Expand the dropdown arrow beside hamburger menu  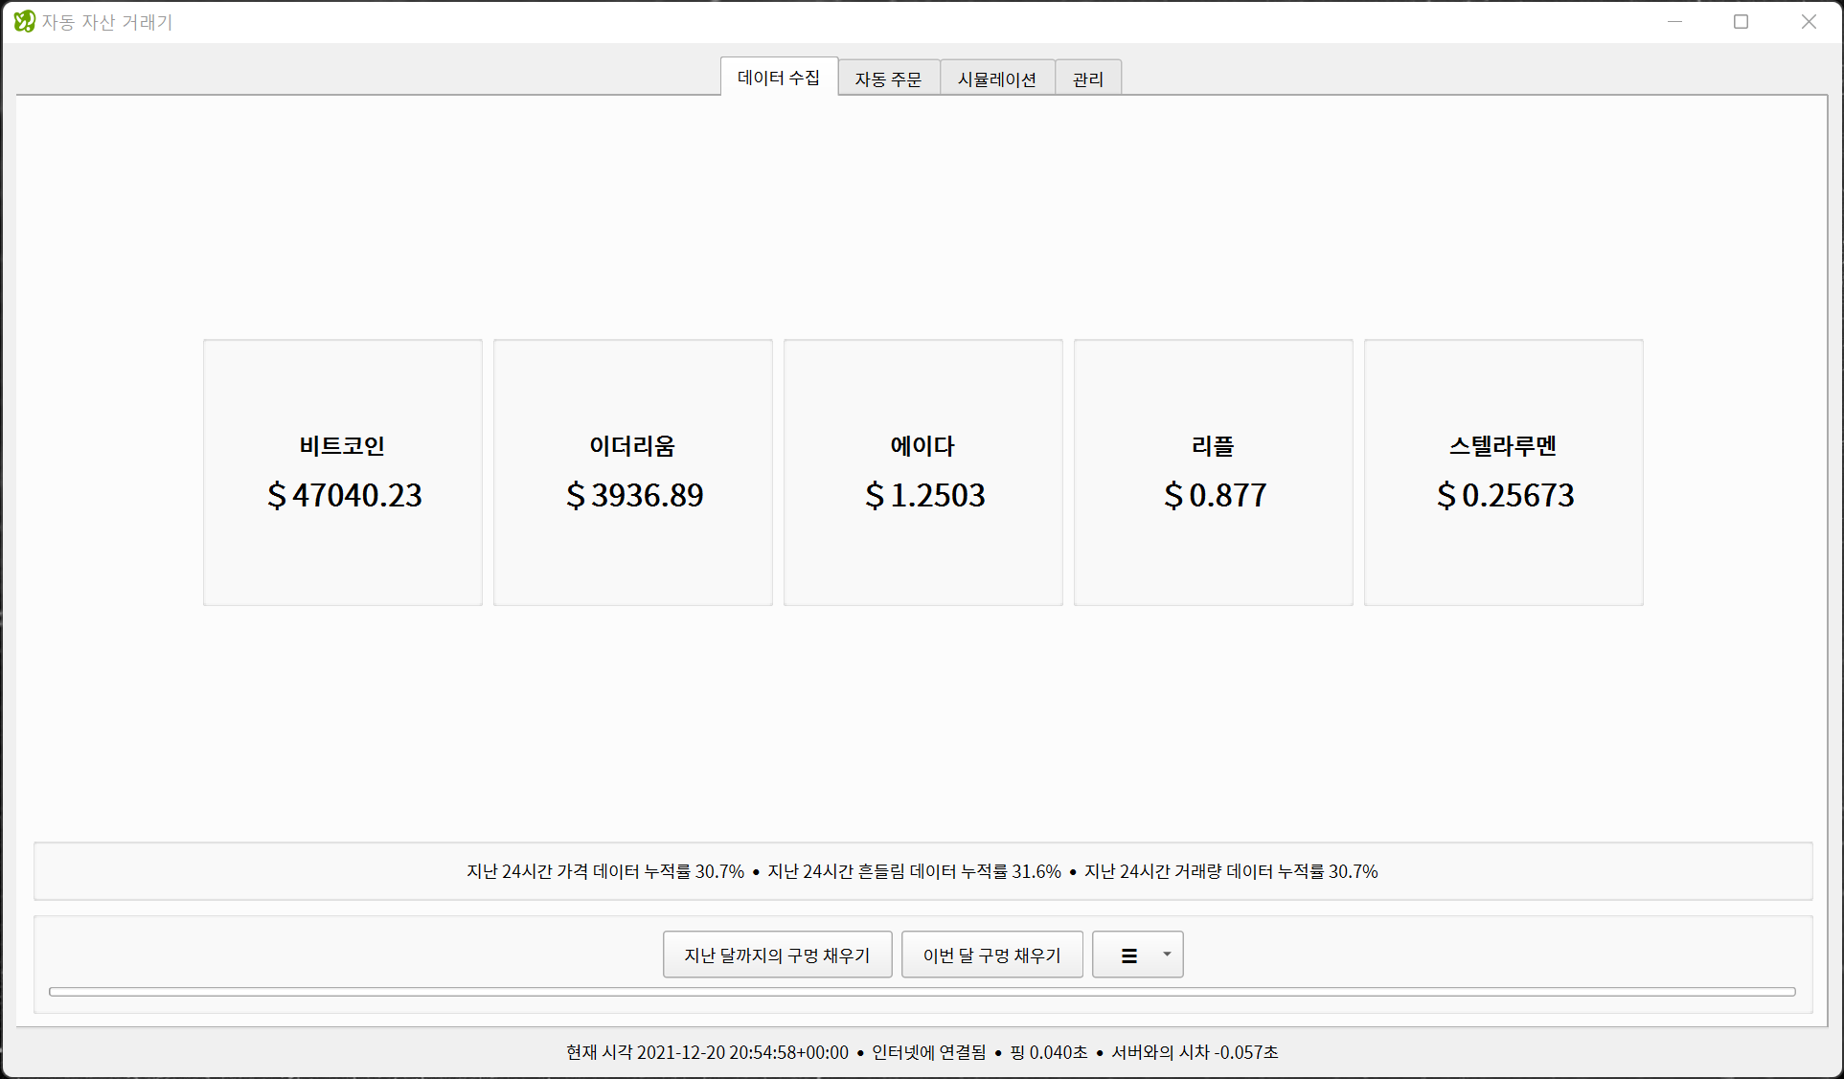point(1167,954)
